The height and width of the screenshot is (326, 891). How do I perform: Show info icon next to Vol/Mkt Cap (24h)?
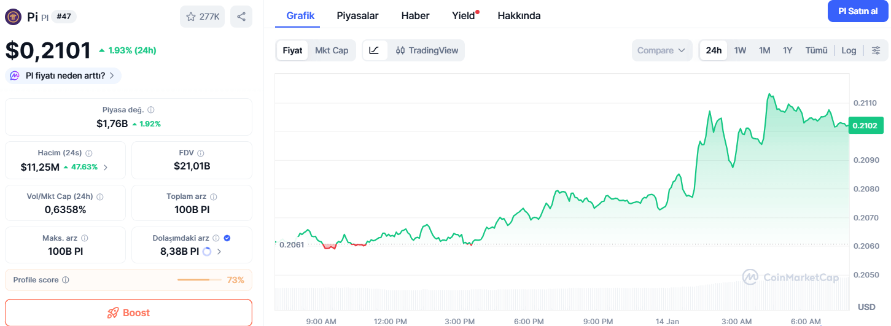[100, 196]
